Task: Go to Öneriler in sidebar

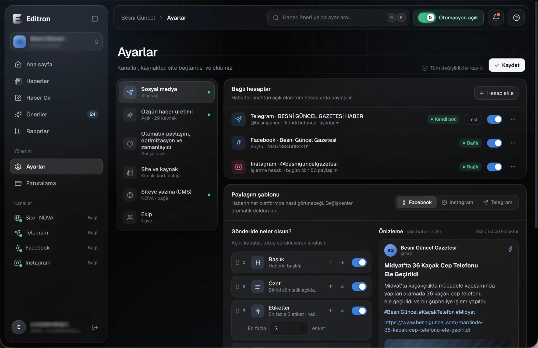Action: coord(56,114)
